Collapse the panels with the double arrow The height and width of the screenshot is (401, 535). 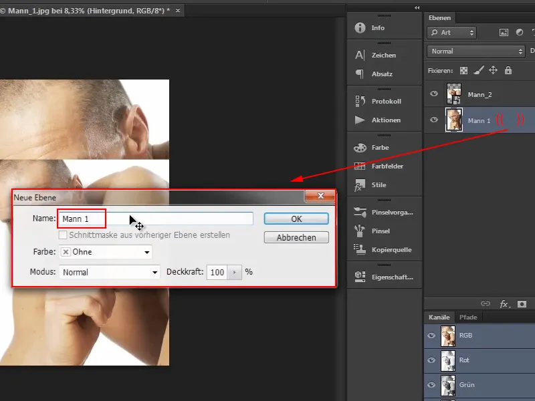coord(417,7)
